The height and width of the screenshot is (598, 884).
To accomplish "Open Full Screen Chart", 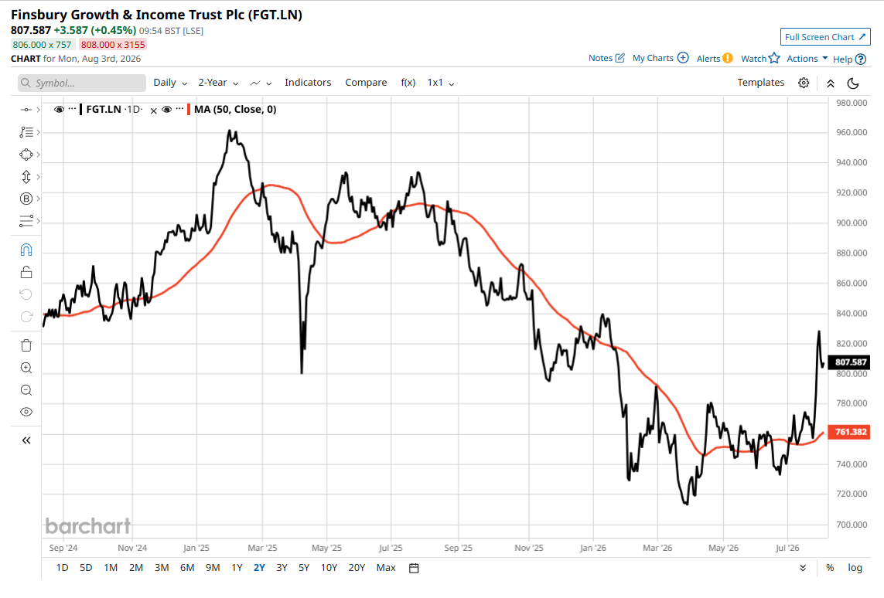I will click(825, 37).
